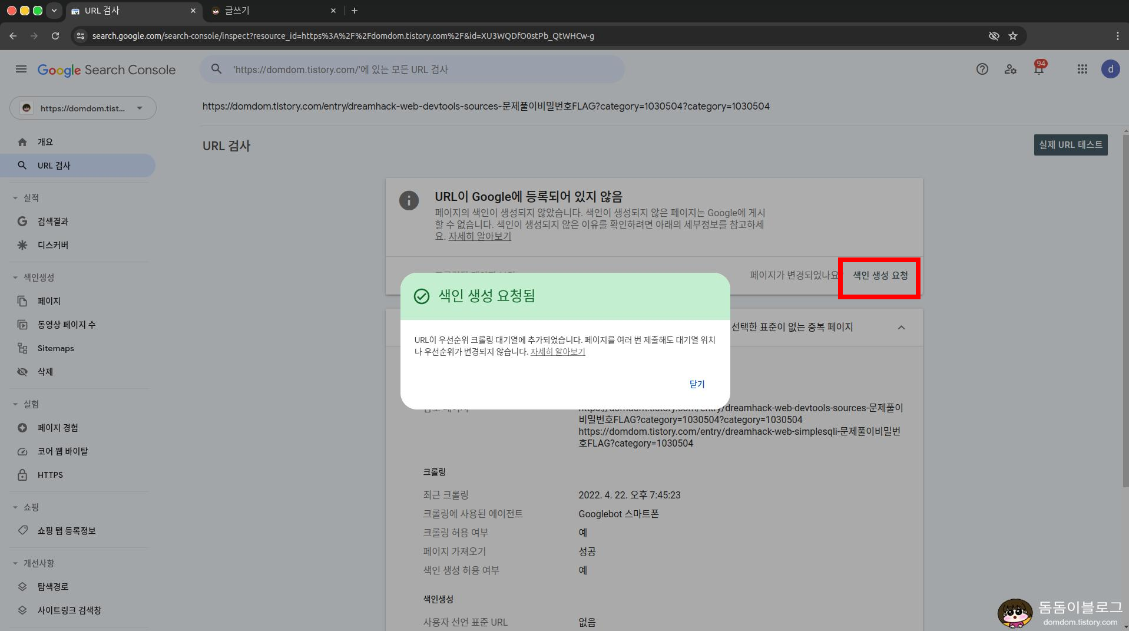Open 동영상 페이지 수 report

click(x=78, y=325)
